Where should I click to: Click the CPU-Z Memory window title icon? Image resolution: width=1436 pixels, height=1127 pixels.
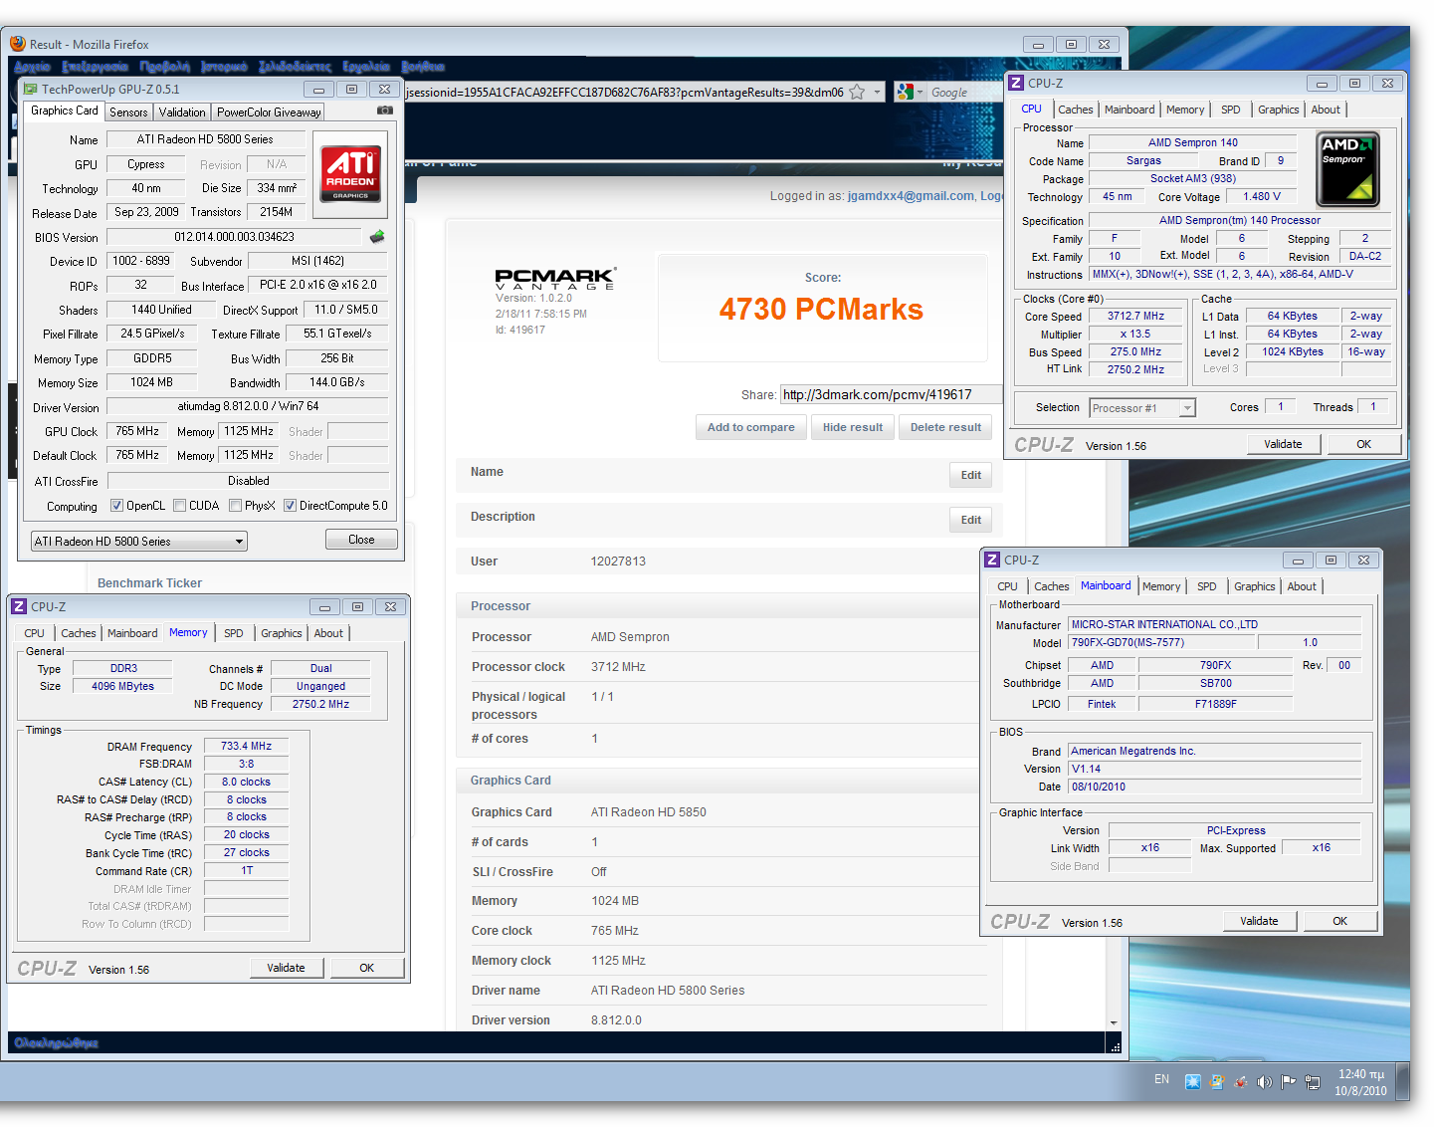tap(19, 606)
